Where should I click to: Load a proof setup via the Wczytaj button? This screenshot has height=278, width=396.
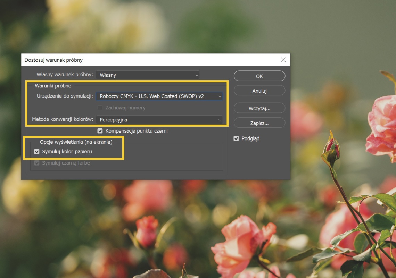(x=259, y=108)
